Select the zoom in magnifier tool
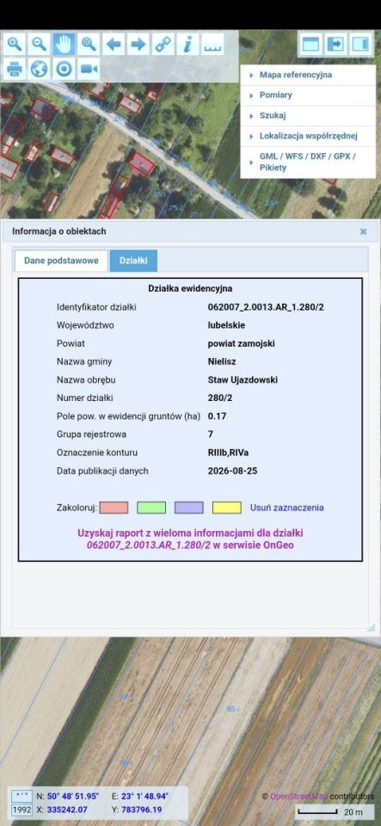The image size is (381, 826). (x=15, y=44)
